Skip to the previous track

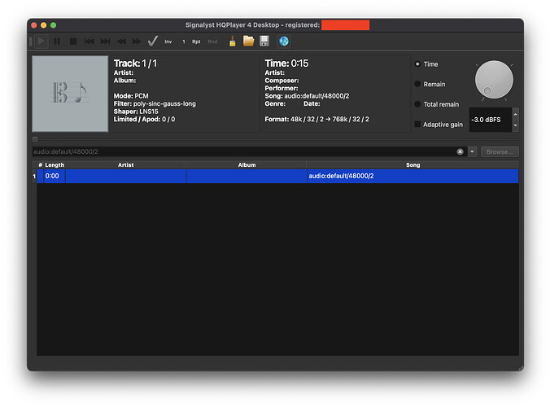coord(89,42)
